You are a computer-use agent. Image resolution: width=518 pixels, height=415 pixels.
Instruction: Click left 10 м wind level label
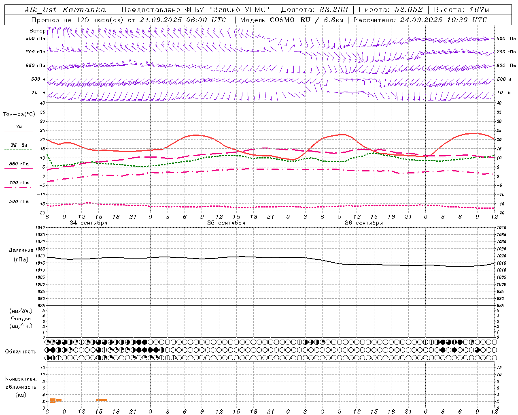pyautogui.click(x=38, y=92)
